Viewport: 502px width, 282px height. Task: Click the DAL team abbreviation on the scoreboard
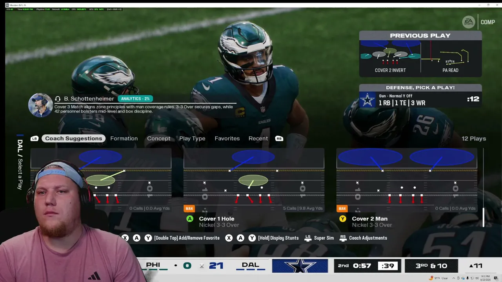click(x=251, y=265)
